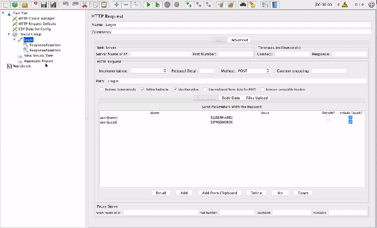This screenshot has width=377, height=228.
Task: Click the Up button
Action: [x=280, y=193]
